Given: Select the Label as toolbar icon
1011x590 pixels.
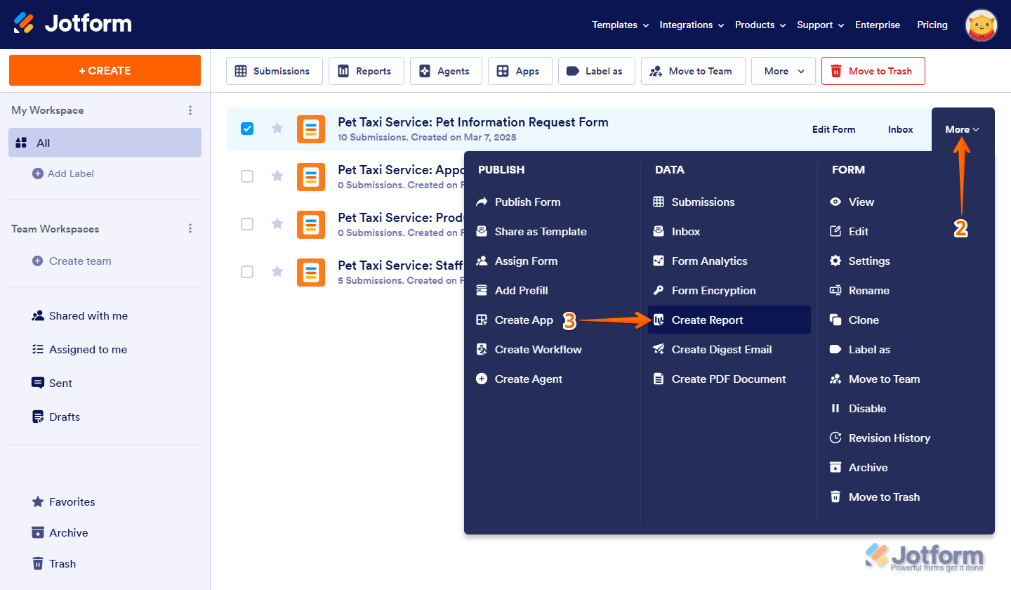Looking at the screenshot, I should click(596, 70).
